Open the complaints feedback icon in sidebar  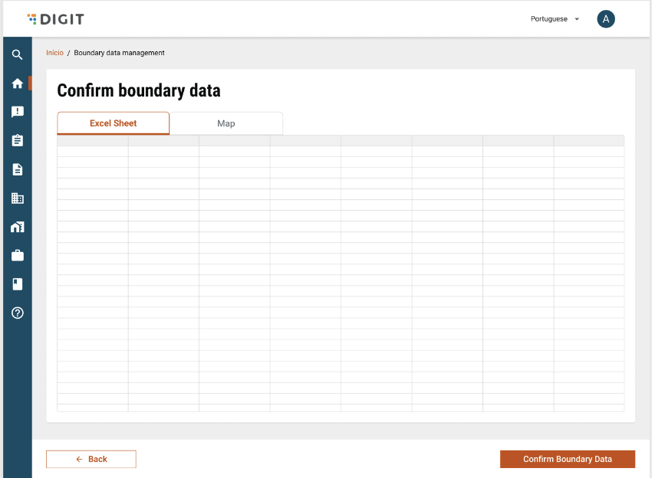click(17, 112)
